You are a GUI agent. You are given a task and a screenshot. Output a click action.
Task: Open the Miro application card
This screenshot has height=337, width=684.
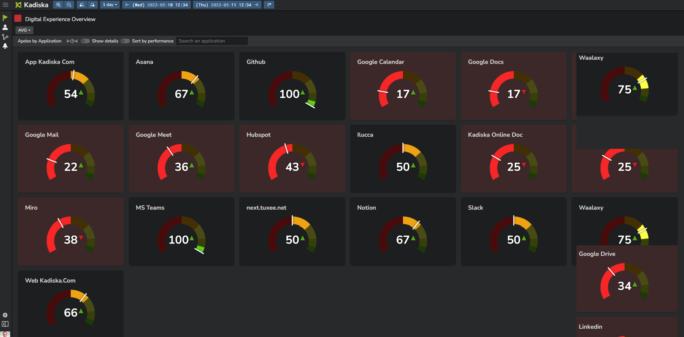click(71, 232)
